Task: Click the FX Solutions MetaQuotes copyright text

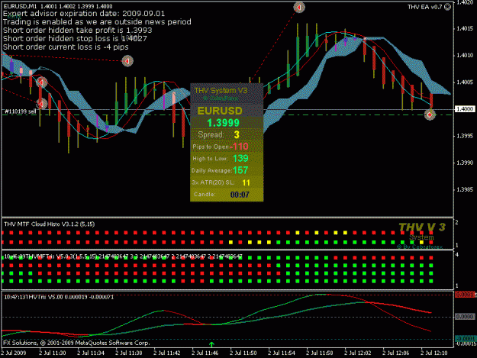Action: [x=76, y=343]
